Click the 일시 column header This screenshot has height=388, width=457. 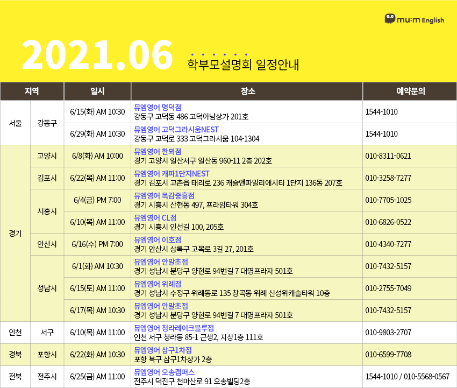click(x=97, y=91)
